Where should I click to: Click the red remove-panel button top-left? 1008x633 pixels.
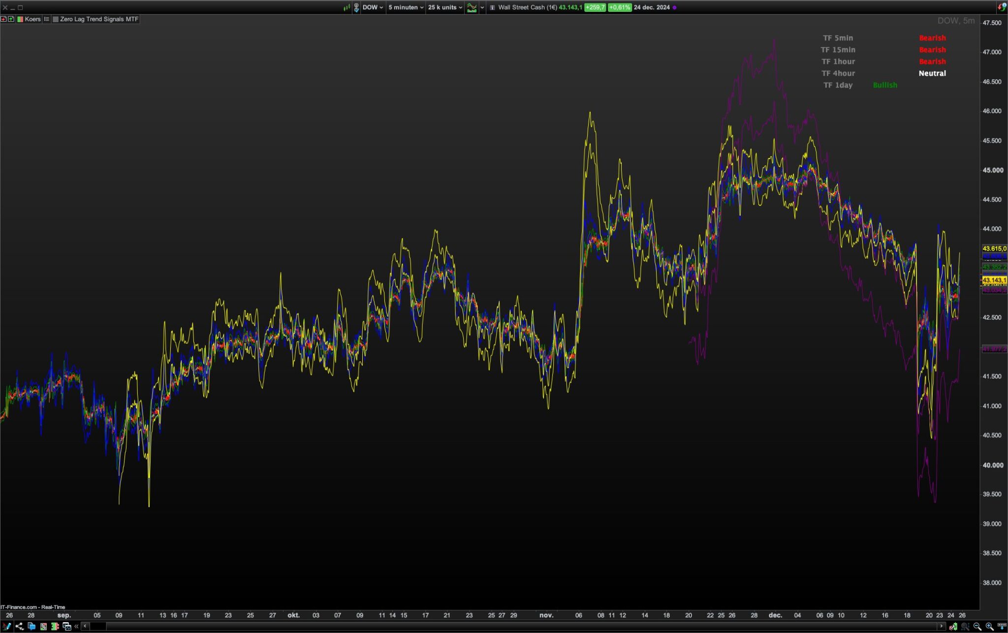pos(3,19)
